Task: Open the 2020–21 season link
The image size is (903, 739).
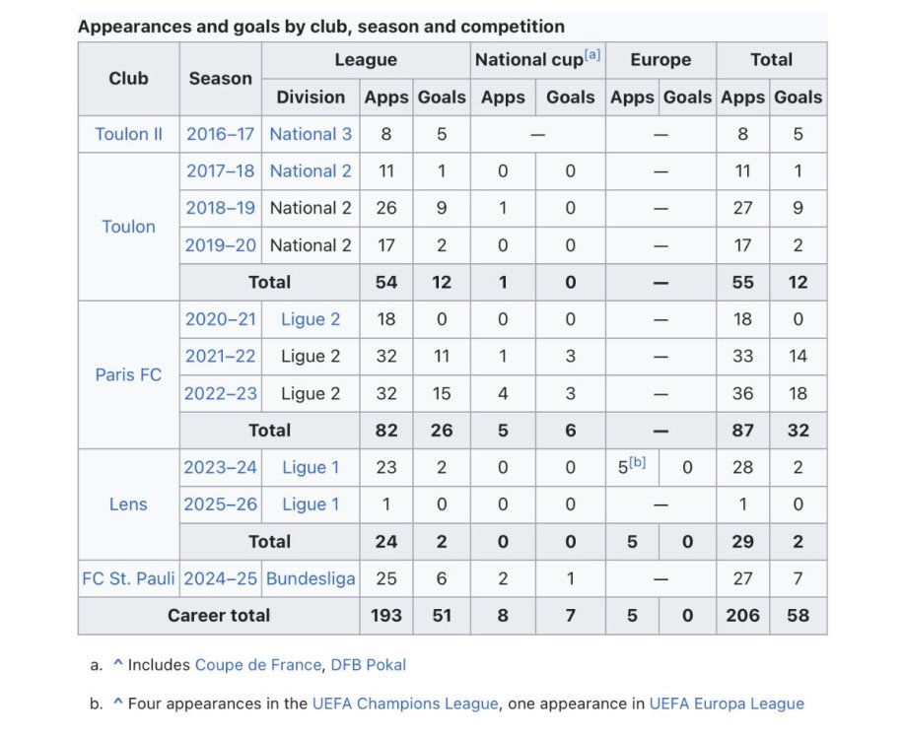Action: coord(220,319)
